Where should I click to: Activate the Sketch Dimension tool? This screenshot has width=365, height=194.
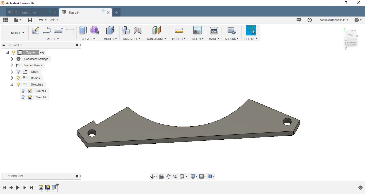click(70, 30)
